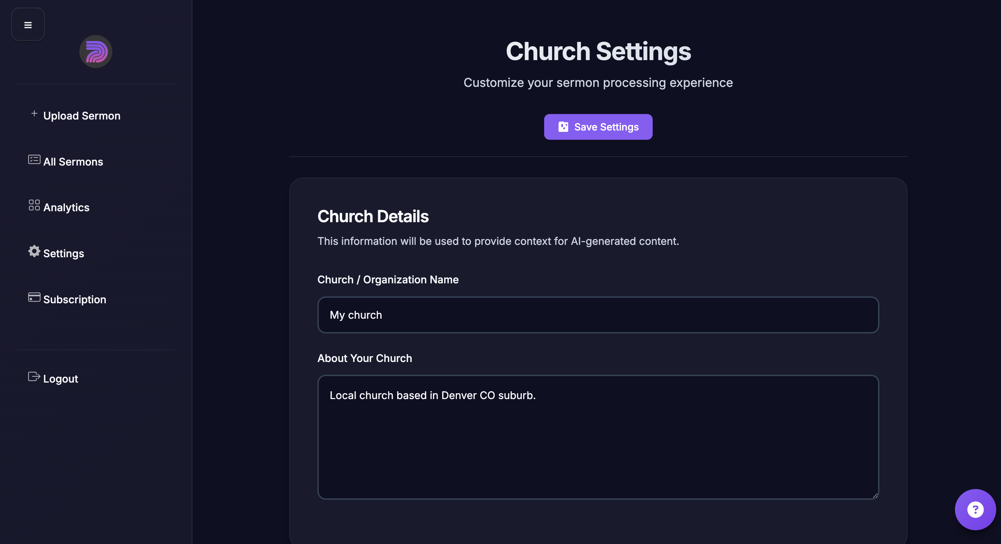This screenshot has height=544, width=1001.
Task: Click the purple app logo
Action: pos(95,52)
